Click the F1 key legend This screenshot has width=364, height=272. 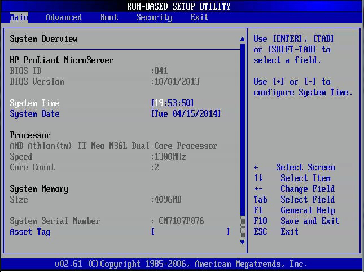(258, 210)
